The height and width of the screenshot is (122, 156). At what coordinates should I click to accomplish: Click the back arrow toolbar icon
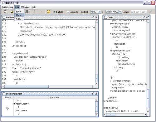[x=34, y=12]
